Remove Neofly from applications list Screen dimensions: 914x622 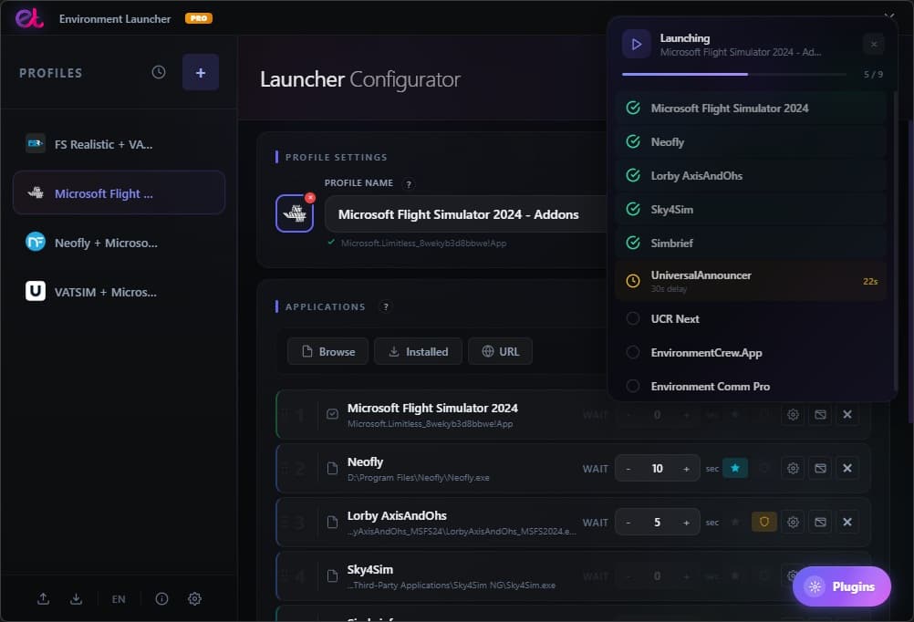[847, 468]
